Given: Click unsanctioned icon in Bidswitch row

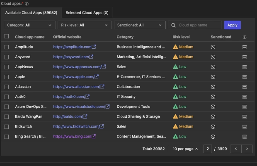Looking at the screenshot, I should [213, 127].
